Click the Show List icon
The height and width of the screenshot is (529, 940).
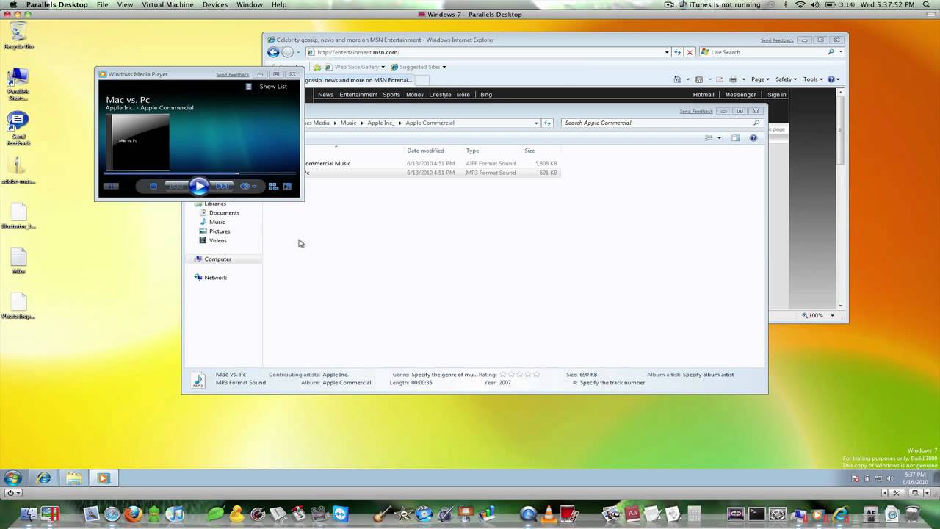(x=248, y=87)
